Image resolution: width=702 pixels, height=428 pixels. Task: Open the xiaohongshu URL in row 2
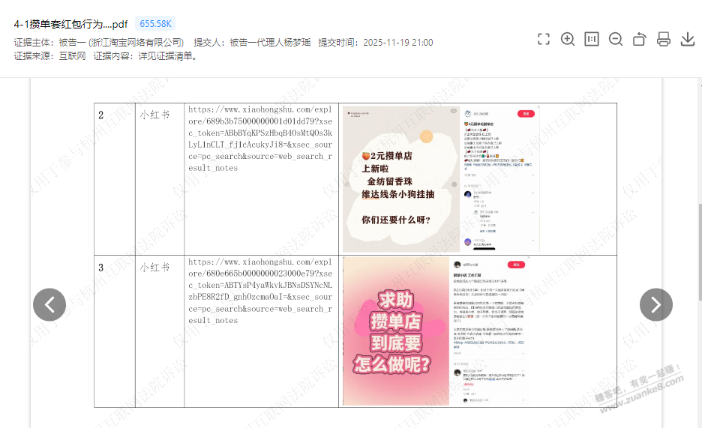click(260, 139)
